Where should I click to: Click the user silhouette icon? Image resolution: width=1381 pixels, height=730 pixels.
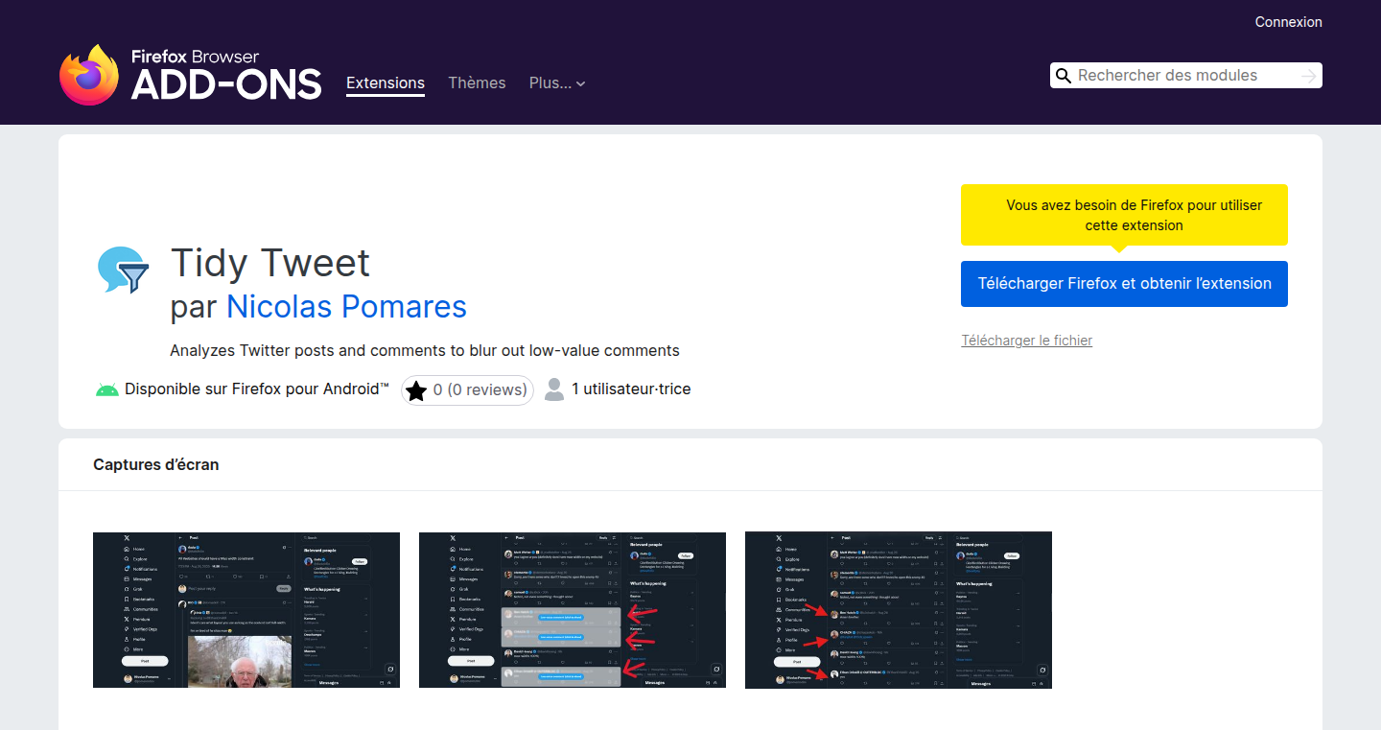click(553, 389)
